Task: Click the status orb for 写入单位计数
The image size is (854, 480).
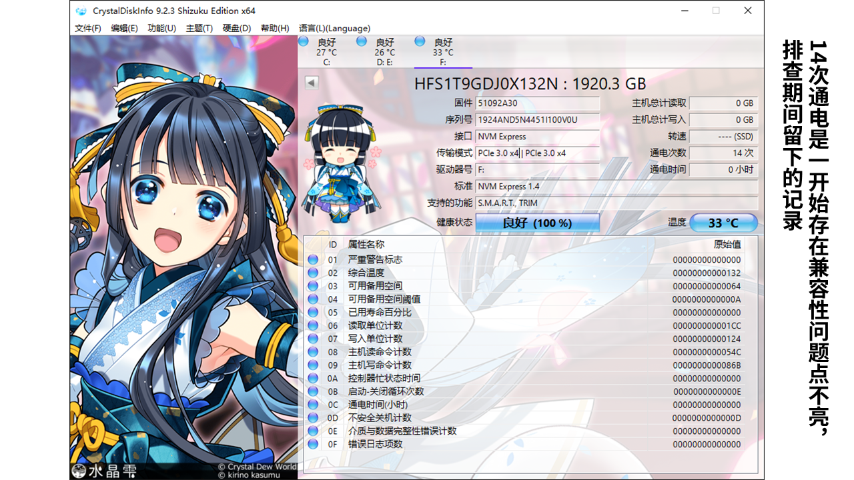Action: click(313, 339)
